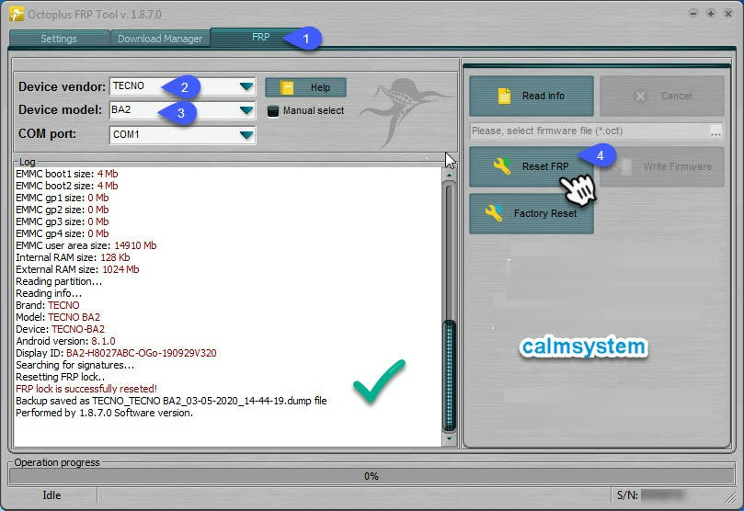Select the FRP tab
The height and width of the screenshot is (511, 744).
tap(260, 38)
